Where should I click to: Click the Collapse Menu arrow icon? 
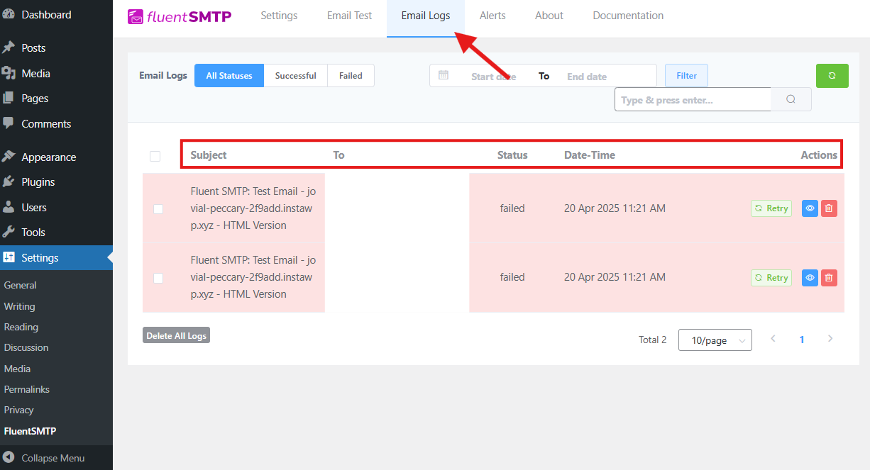[9, 457]
